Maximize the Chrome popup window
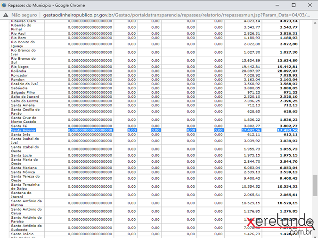The image size is (318, 238). click(x=293, y=4)
